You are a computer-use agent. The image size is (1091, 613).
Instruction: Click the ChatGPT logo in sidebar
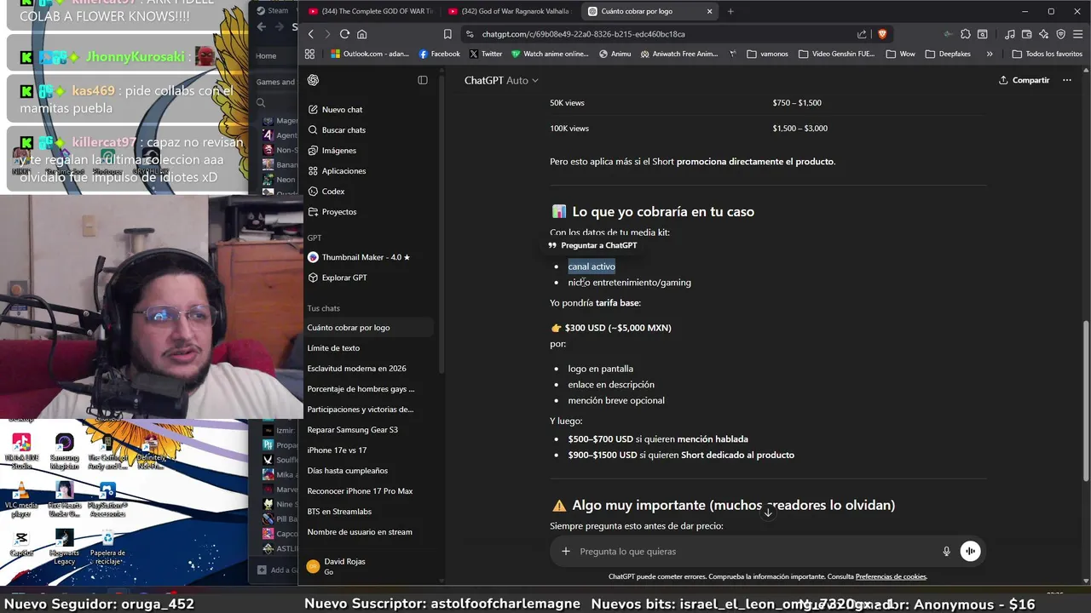point(313,80)
